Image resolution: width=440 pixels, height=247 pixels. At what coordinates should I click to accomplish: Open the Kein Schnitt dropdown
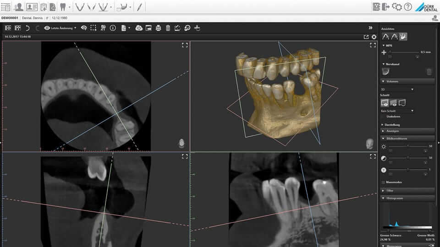pos(397,111)
